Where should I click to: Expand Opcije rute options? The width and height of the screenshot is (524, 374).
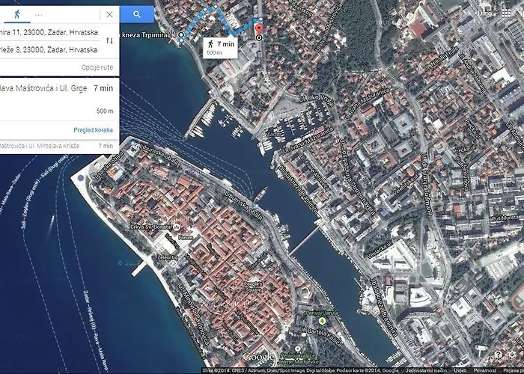[97, 67]
